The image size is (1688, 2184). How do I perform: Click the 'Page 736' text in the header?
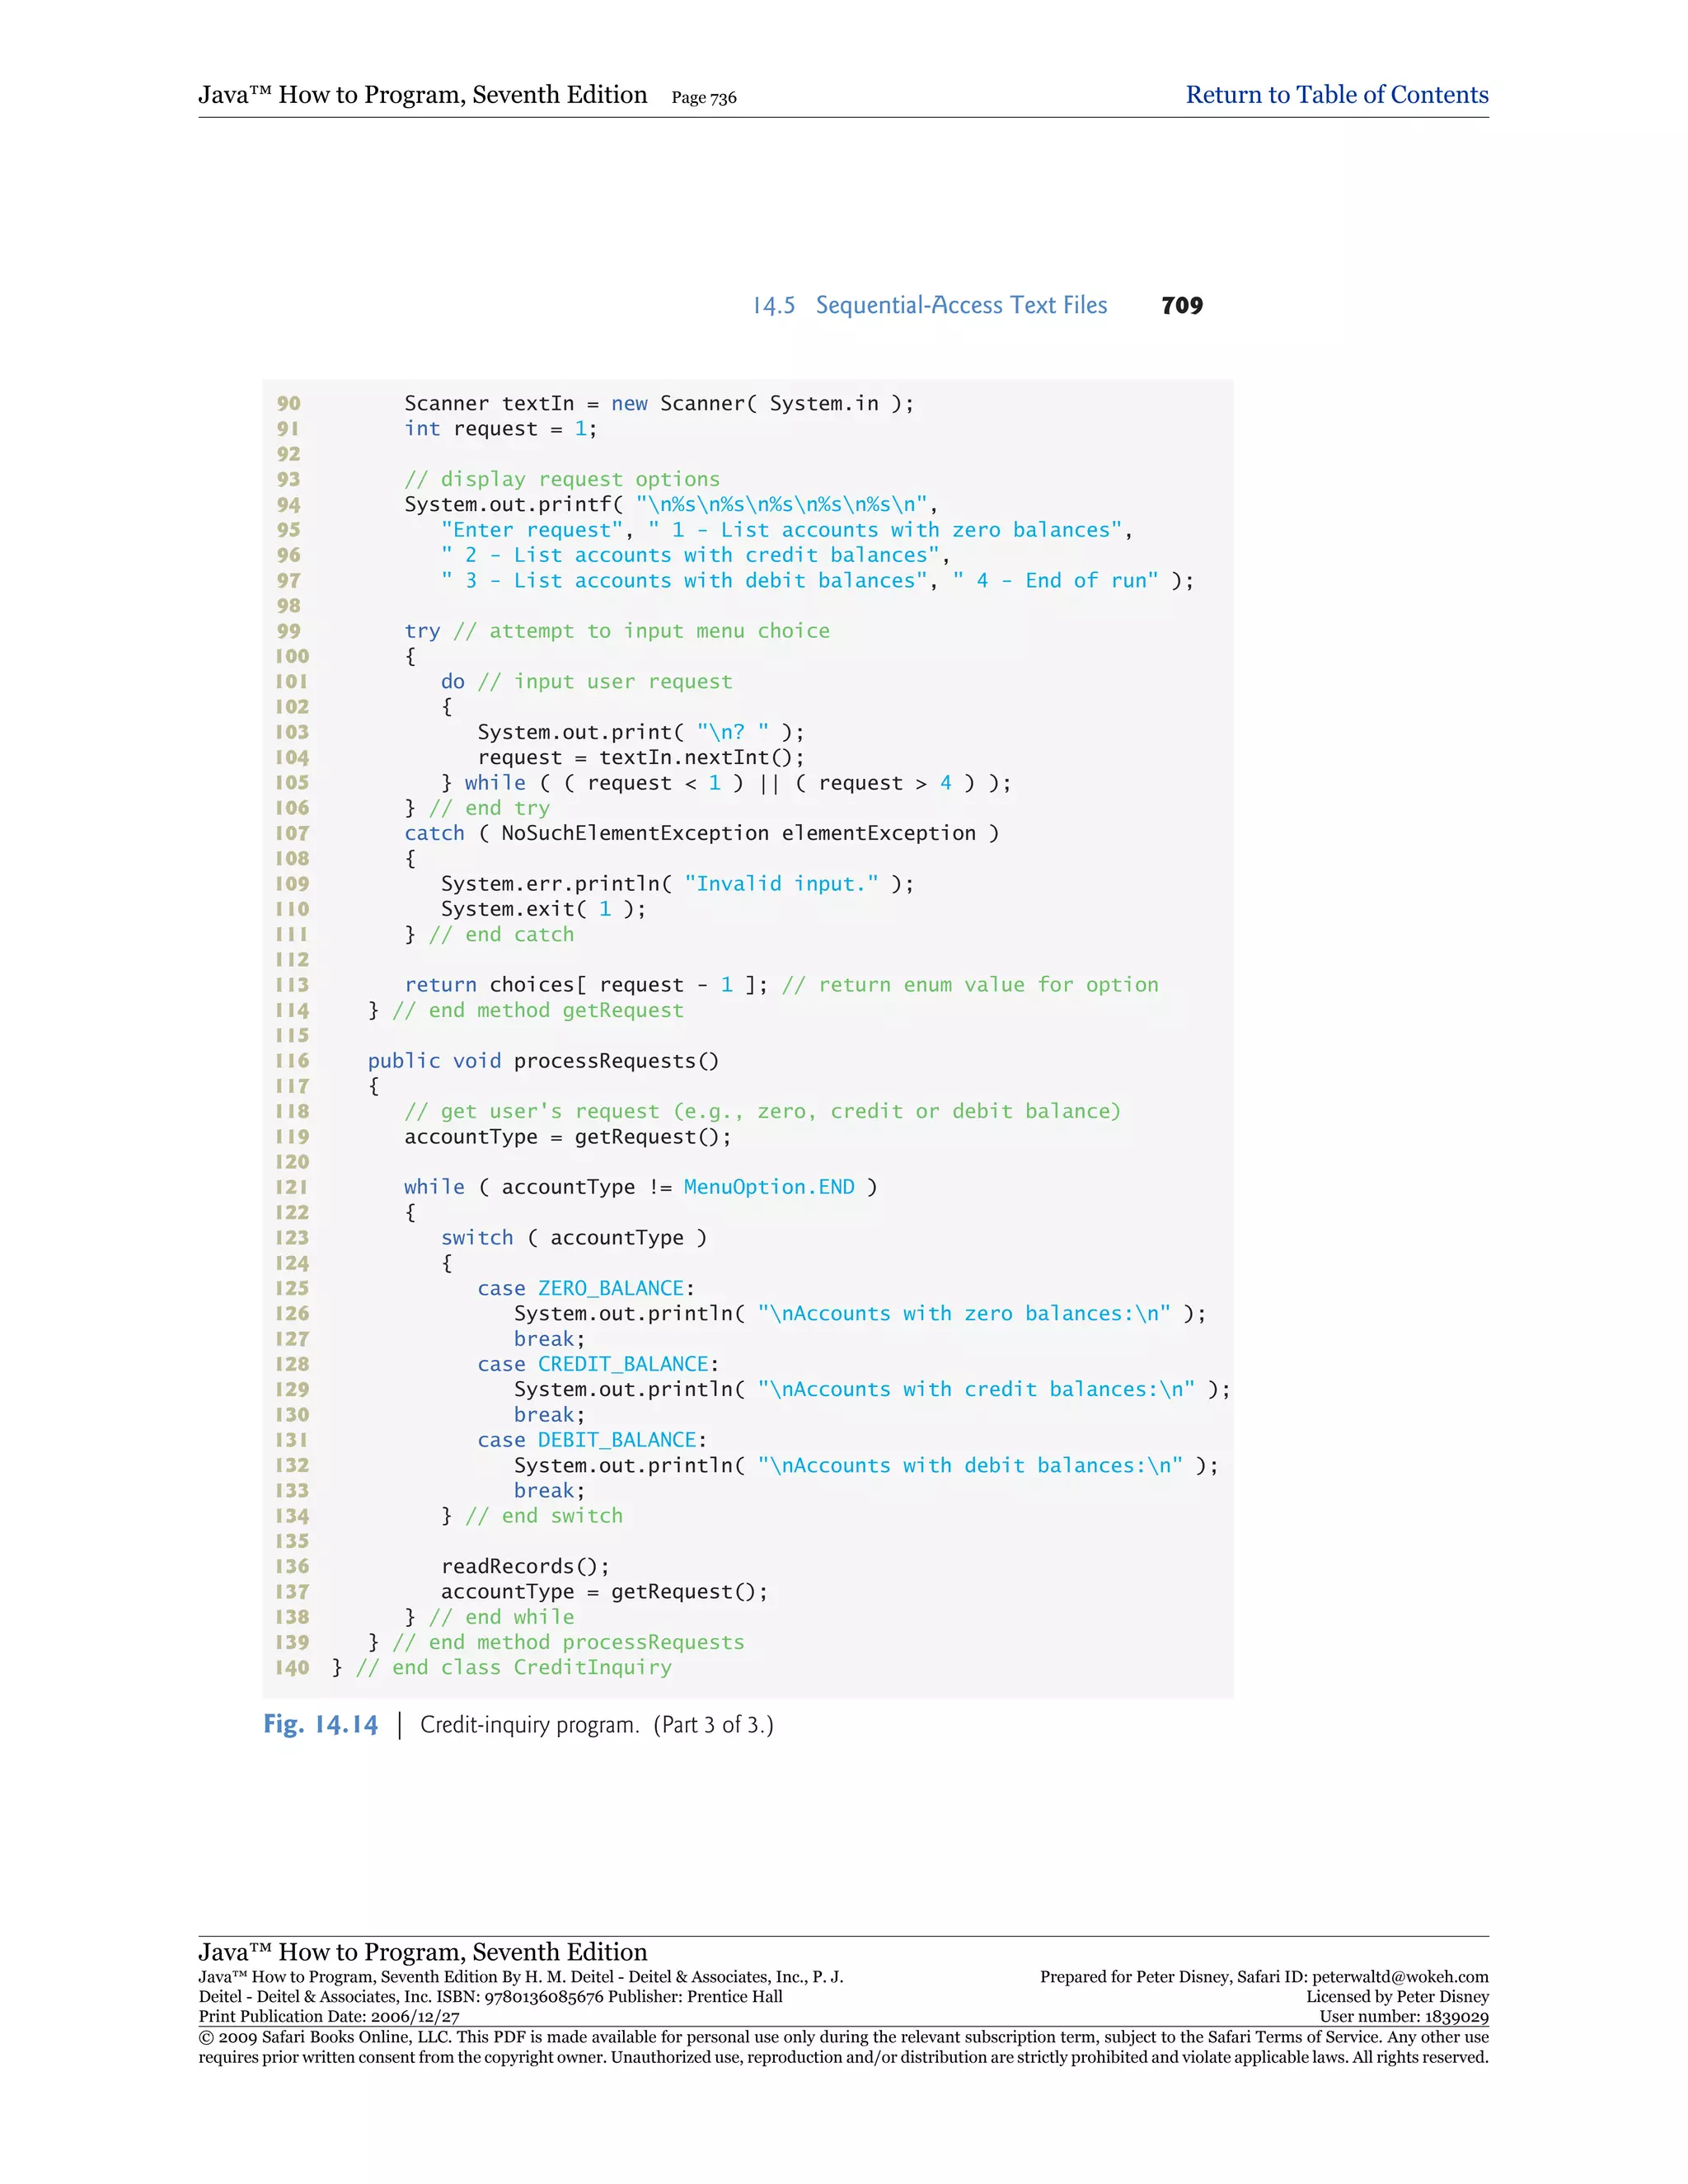click(x=703, y=98)
